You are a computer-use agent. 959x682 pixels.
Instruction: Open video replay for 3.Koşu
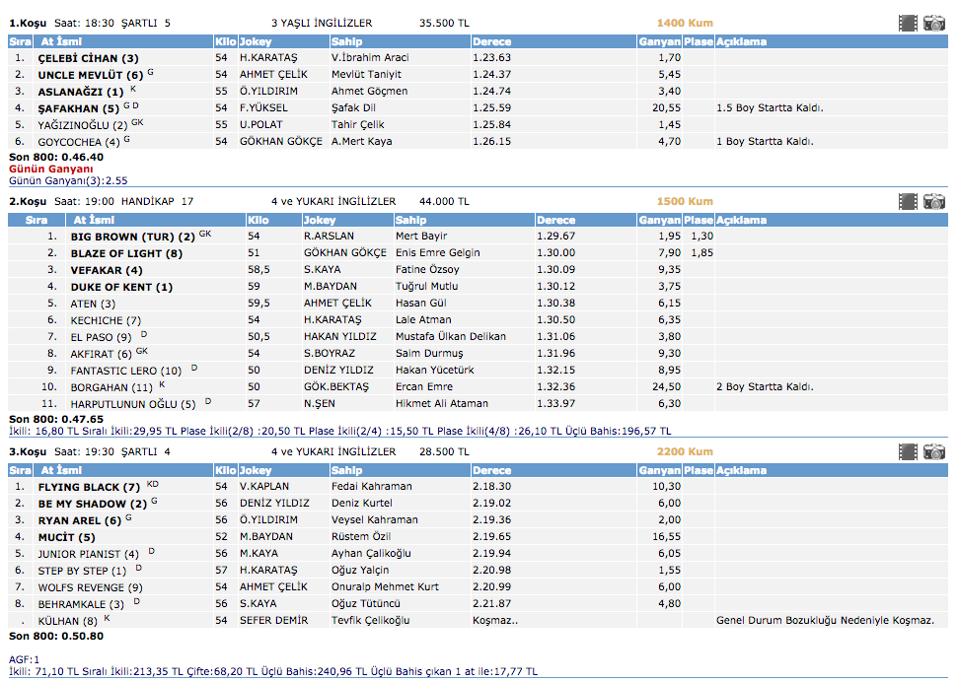pyautogui.click(x=908, y=451)
